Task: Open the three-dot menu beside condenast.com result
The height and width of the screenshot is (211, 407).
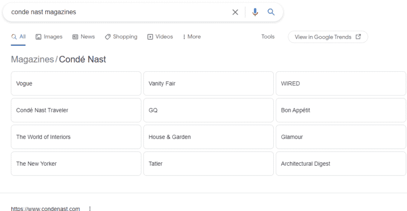Action: click(90, 208)
